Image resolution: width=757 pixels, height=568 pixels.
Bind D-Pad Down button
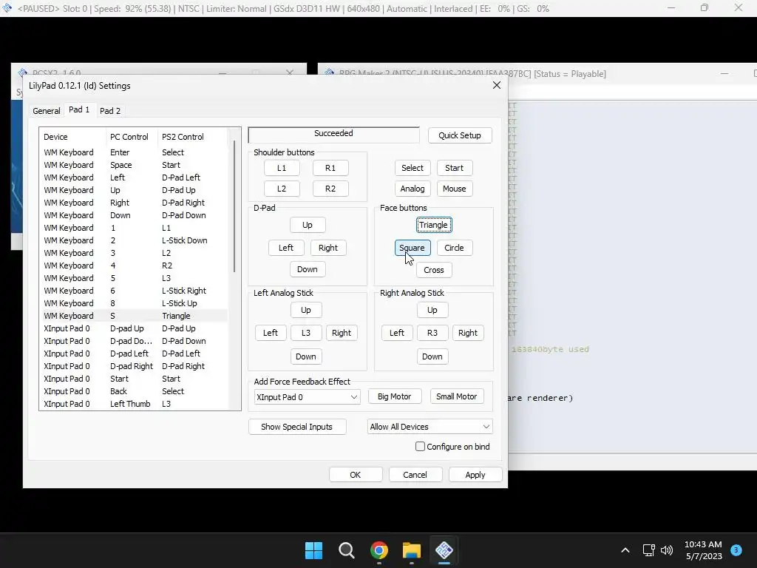tap(308, 269)
